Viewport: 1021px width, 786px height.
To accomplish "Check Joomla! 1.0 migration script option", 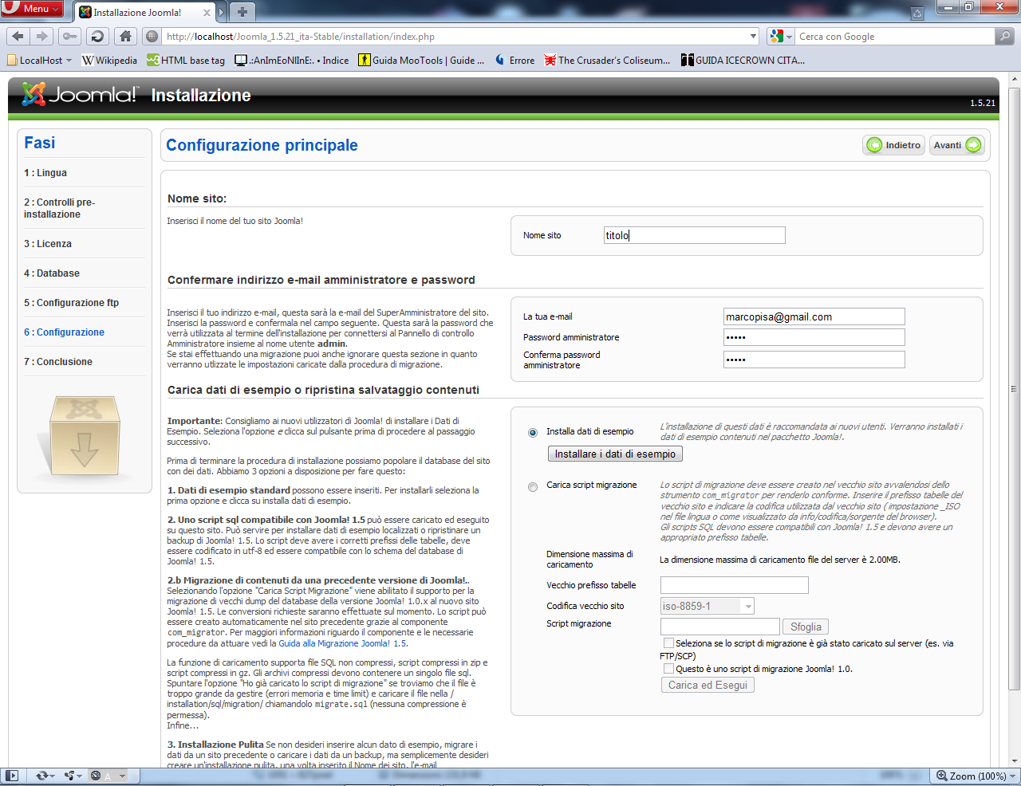I will point(668,668).
